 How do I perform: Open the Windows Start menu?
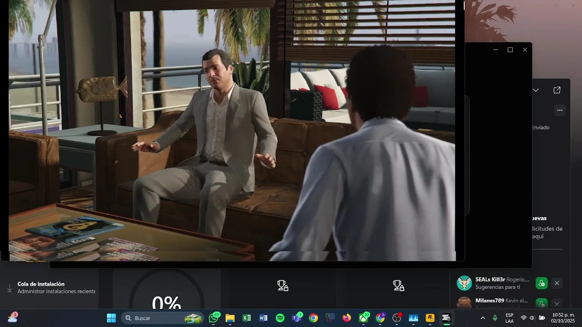click(111, 318)
